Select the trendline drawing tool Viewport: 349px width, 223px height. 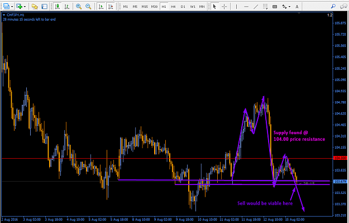coord(256,7)
